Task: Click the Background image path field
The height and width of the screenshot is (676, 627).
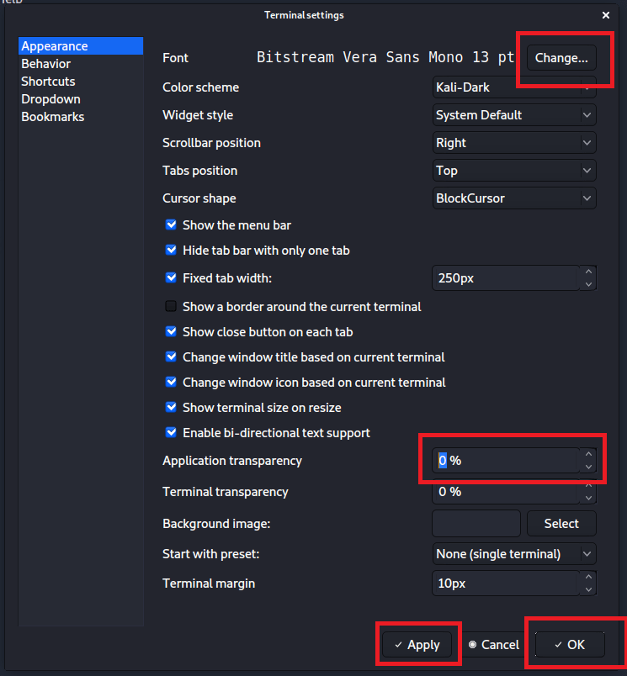Action: [476, 524]
